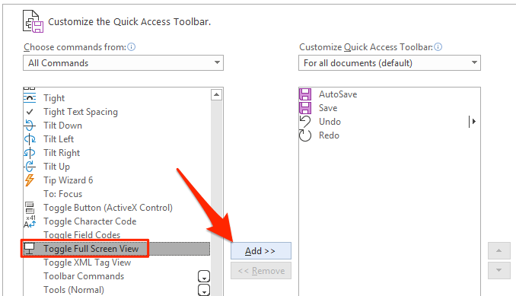This screenshot has height=296, width=516.
Task: Open For all documents dropdown
Action: [x=390, y=63]
